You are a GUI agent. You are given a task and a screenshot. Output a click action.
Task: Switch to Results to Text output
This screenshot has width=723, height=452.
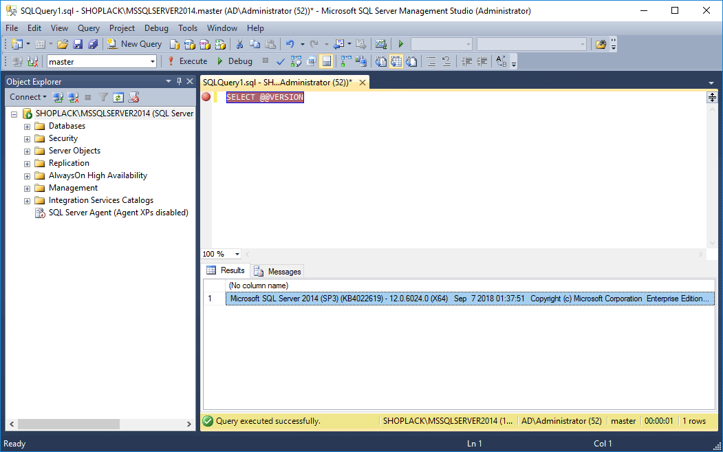tap(381, 61)
